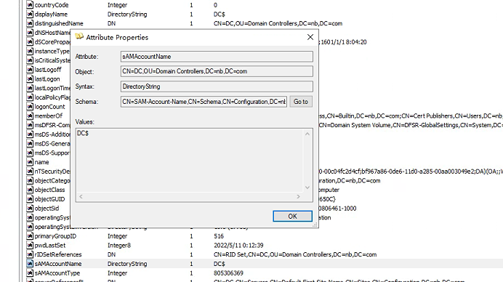The width and height of the screenshot is (503, 282).
Task: Click the dNSHostName attribute icon
Action: click(30, 33)
